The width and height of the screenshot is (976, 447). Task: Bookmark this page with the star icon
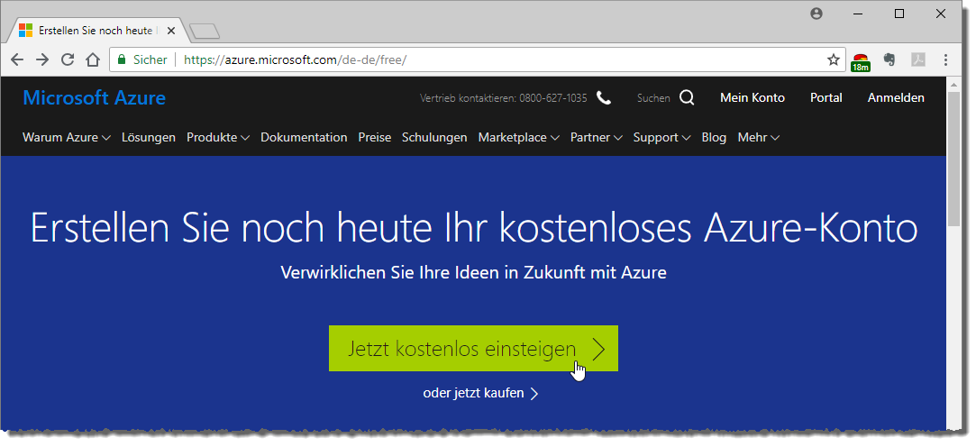[834, 59]
